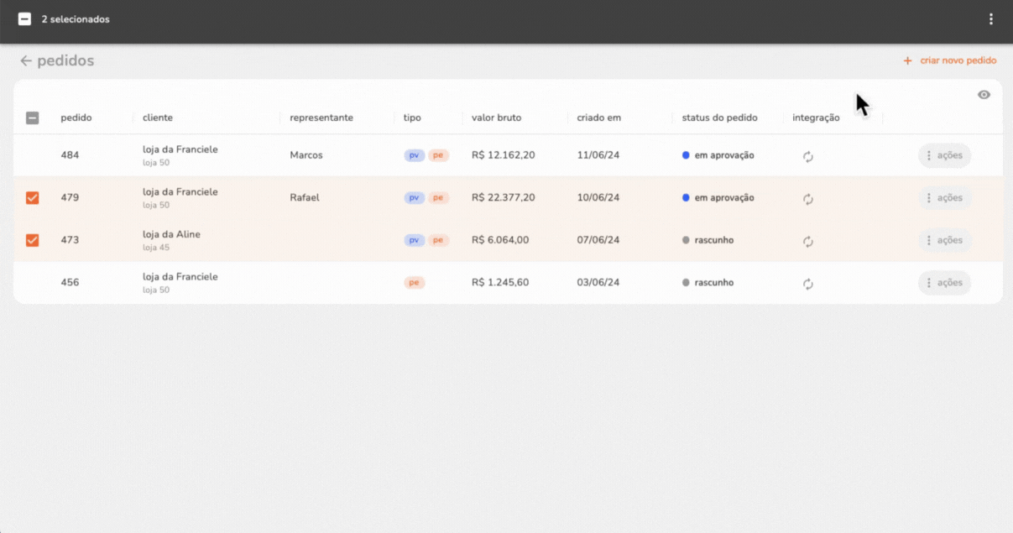Sort by valor bruto column header
1013x533 pixels.
coord(496,118)
